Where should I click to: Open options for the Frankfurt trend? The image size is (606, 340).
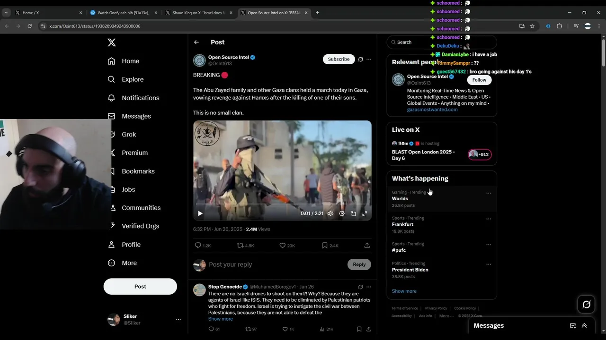tap(489, 219)
